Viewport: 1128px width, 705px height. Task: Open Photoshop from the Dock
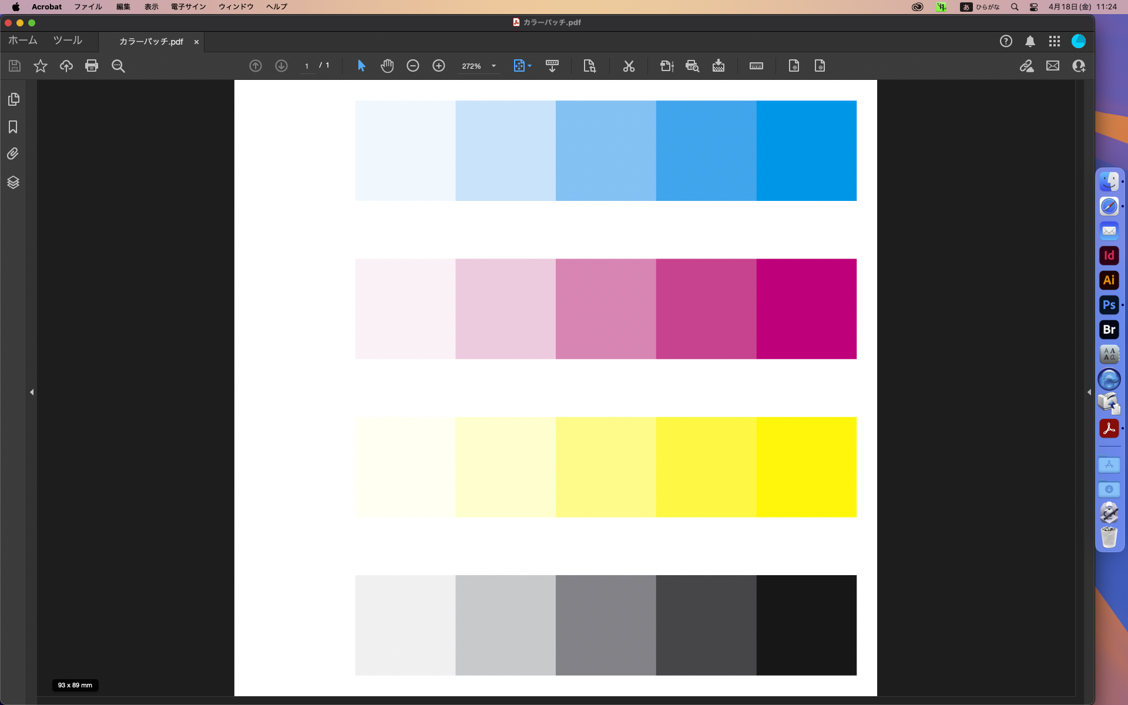click(1108, 305)
